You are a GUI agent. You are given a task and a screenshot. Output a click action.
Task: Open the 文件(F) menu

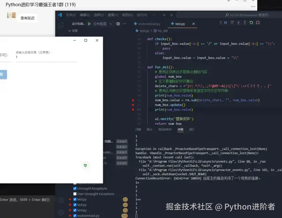pos(70,15)
